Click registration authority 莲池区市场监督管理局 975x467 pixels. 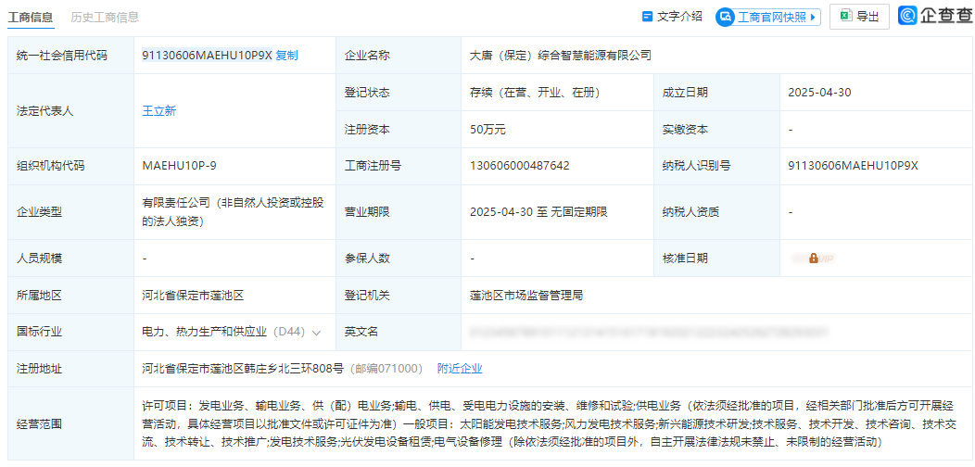526,295
